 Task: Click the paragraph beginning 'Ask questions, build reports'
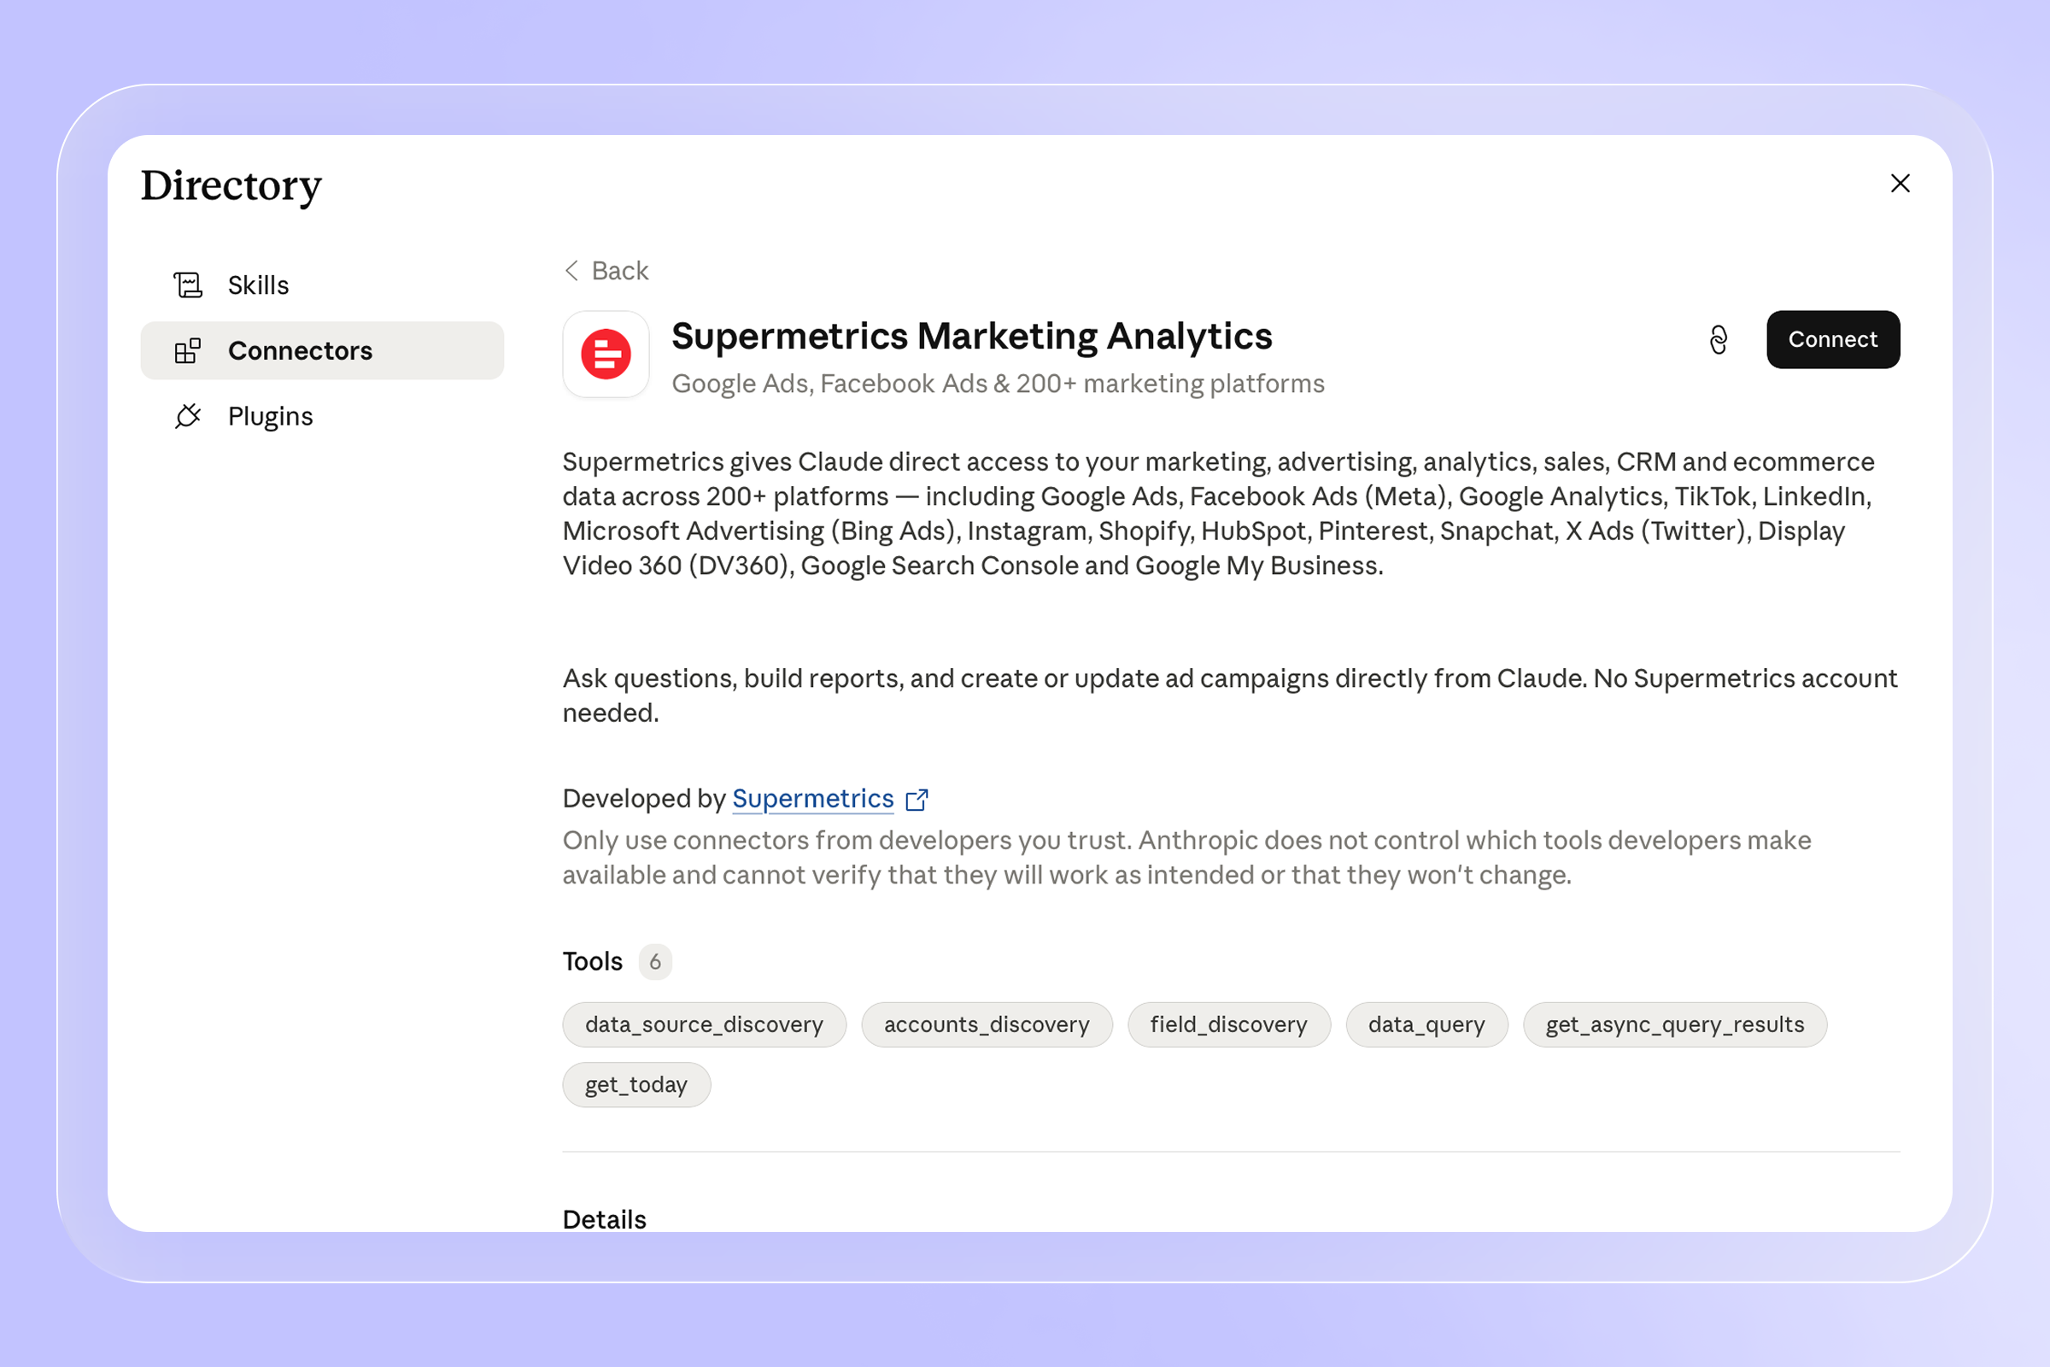point(1230,695)
